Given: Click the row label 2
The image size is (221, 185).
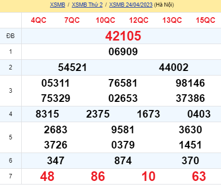Looking at the screenshot, I should (x=11, y=67).
